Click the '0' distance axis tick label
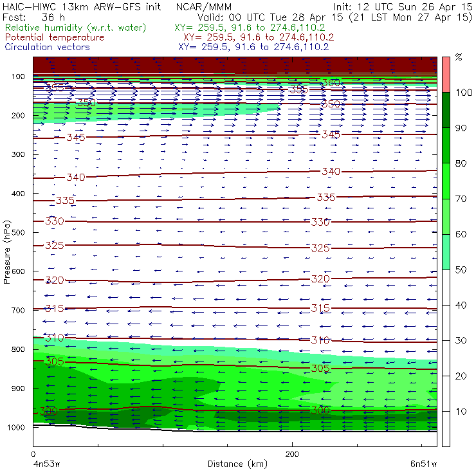This screenshot has height=476, width=476. click(33, 454)
